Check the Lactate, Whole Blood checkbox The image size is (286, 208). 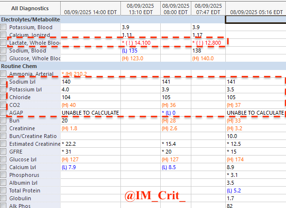(x=3, y=43)
